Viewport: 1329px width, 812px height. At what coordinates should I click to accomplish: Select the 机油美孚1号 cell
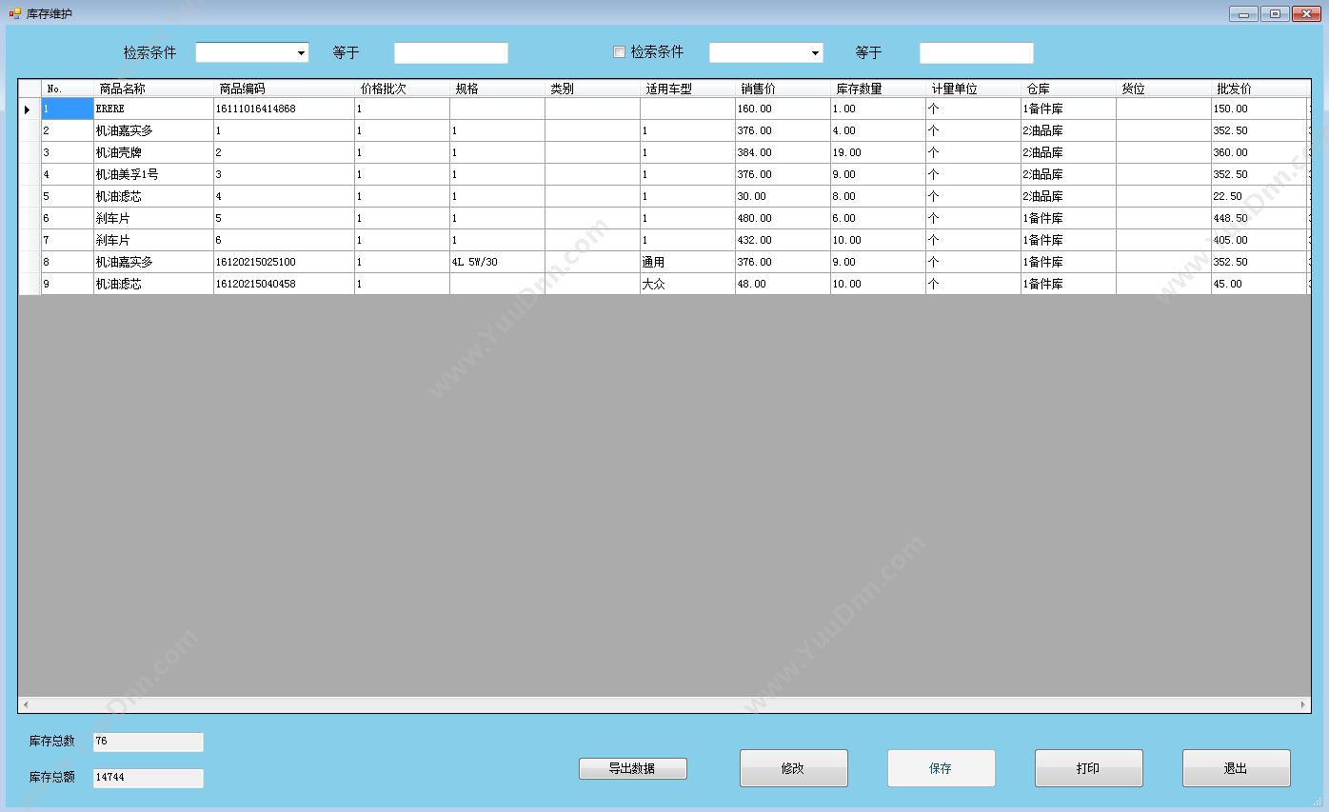coord(154,174)
